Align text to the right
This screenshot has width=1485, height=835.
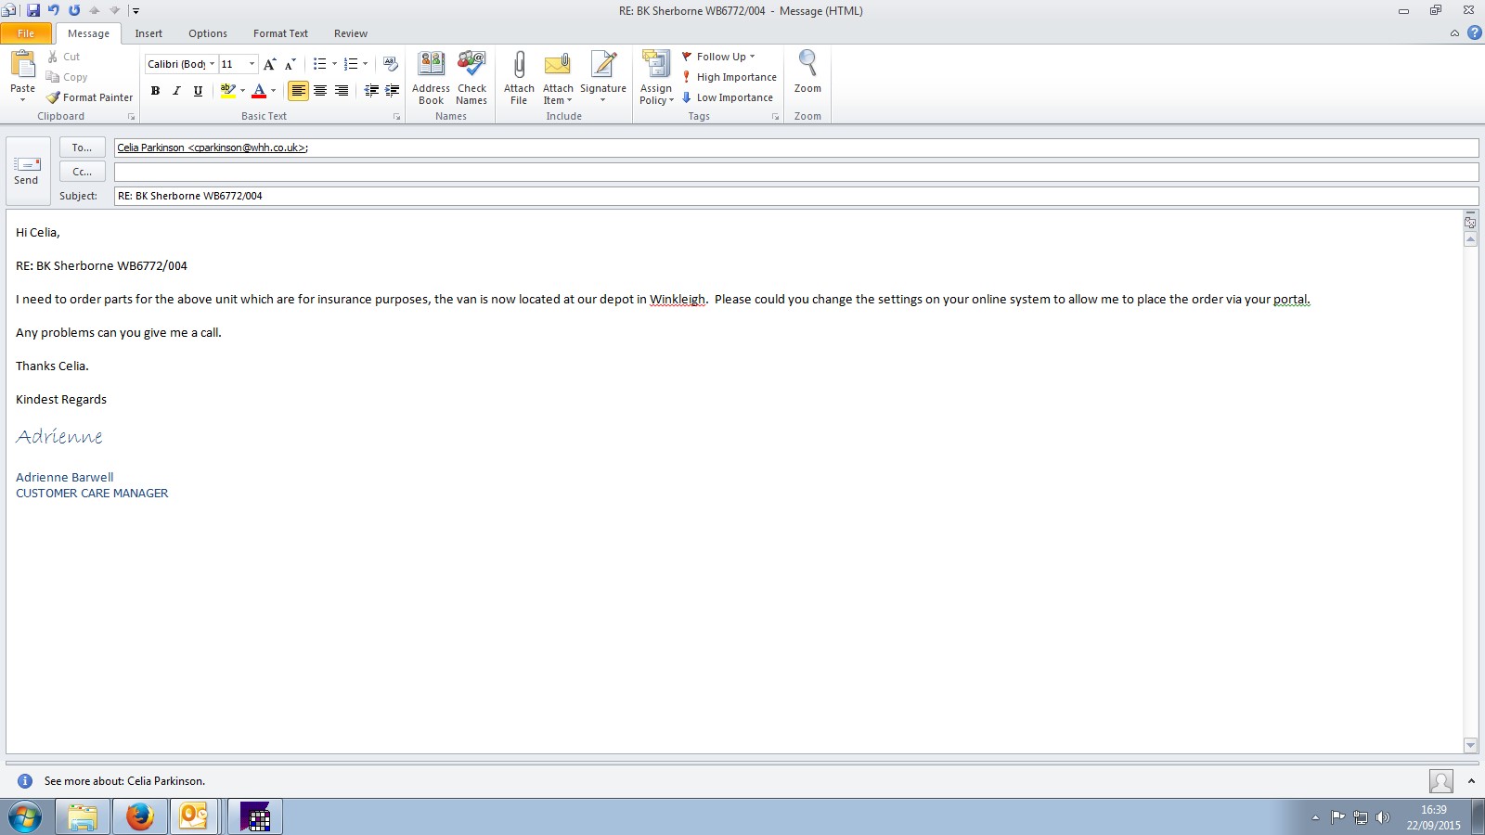[x=342, y=91]
